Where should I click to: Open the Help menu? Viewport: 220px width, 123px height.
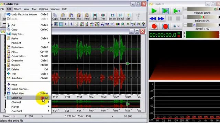point(65,9)
